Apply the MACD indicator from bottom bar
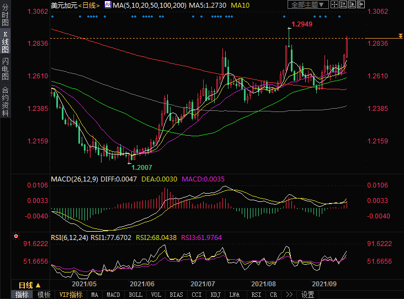Image resolution: width=404 pixels, height=299 pixels. tap(113, 295)
